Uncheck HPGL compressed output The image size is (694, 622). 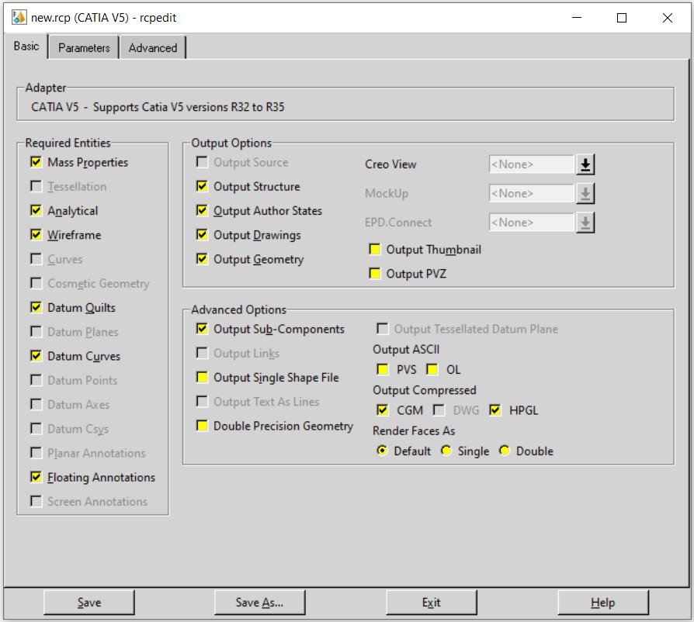coord(494,410)
